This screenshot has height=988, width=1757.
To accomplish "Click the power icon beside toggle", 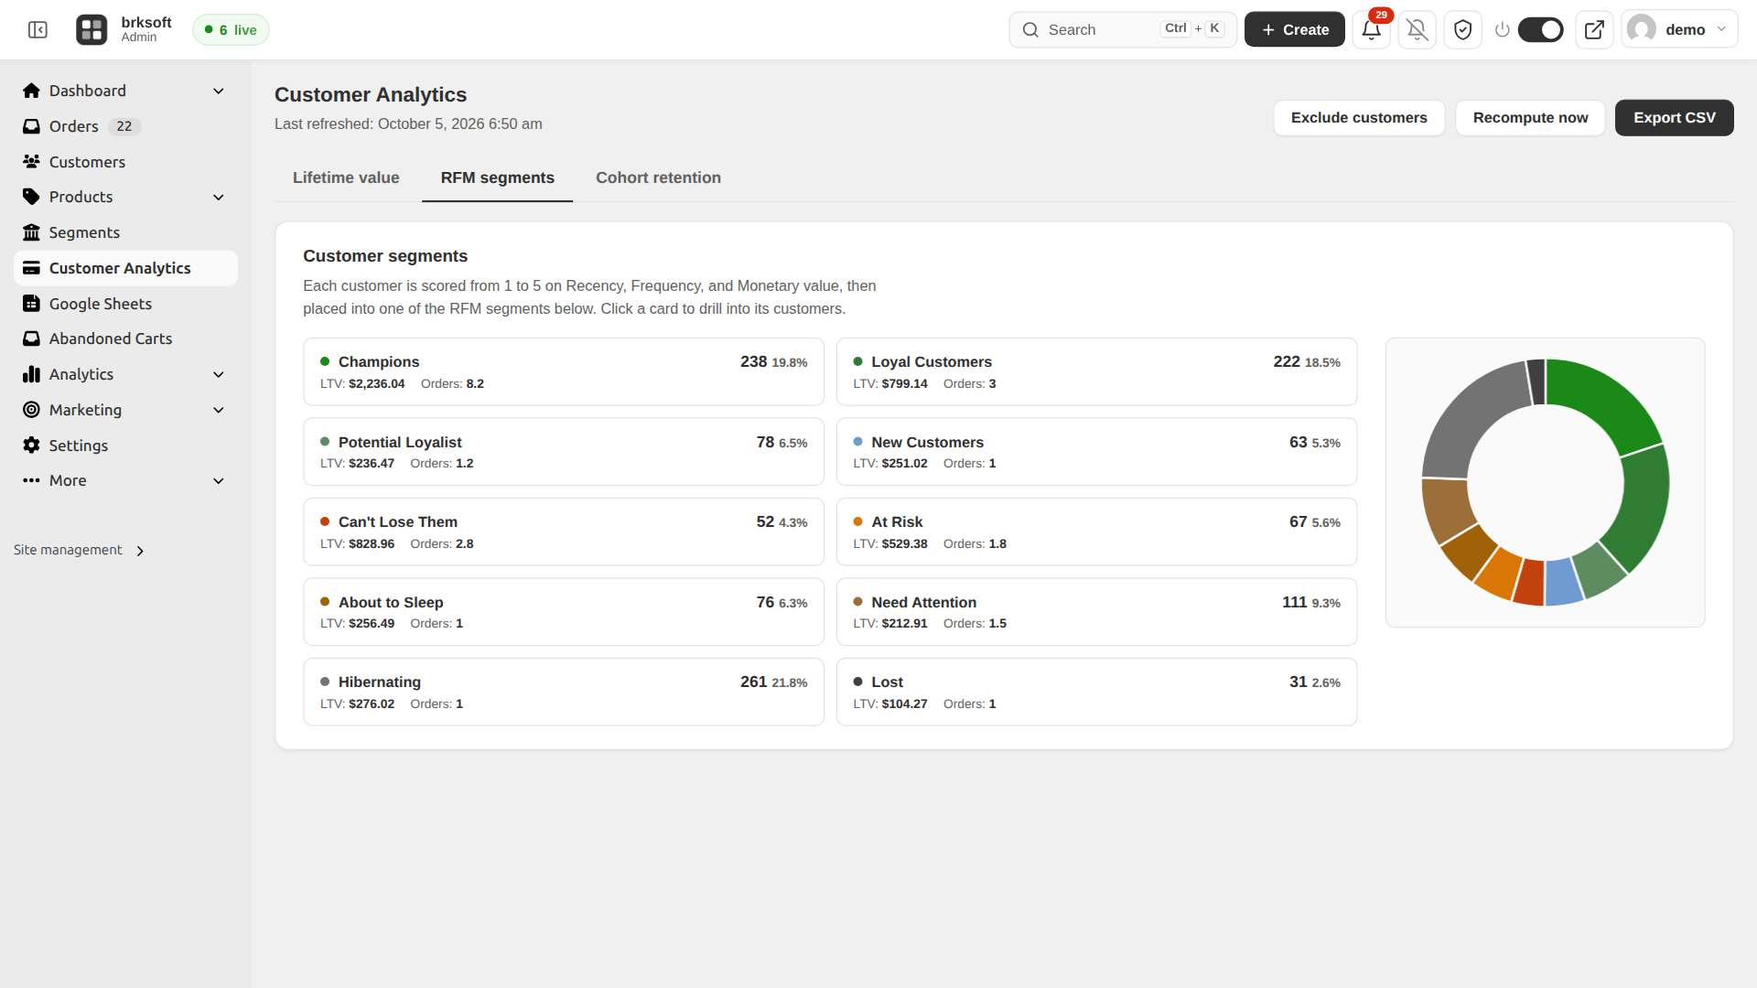I will (x=1502, y=30).
